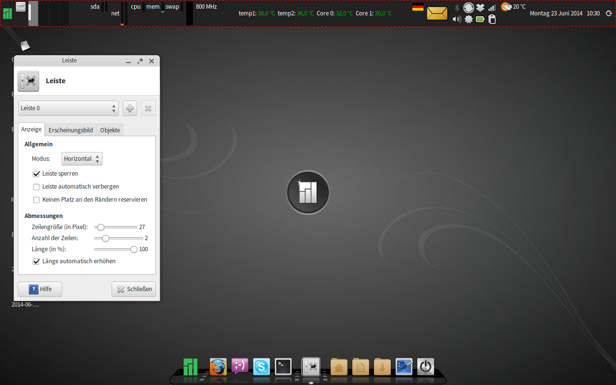Open the terminal emulator in dock
Viewport: 616px width, 385px height.
pos(283,367)
